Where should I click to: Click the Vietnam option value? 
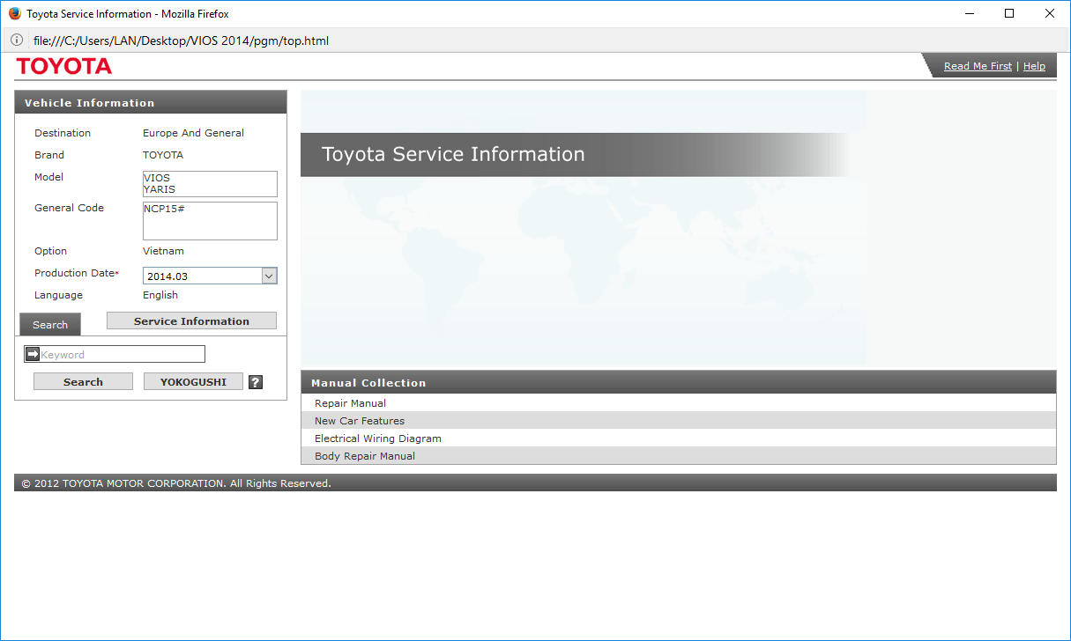pos(163,251)
